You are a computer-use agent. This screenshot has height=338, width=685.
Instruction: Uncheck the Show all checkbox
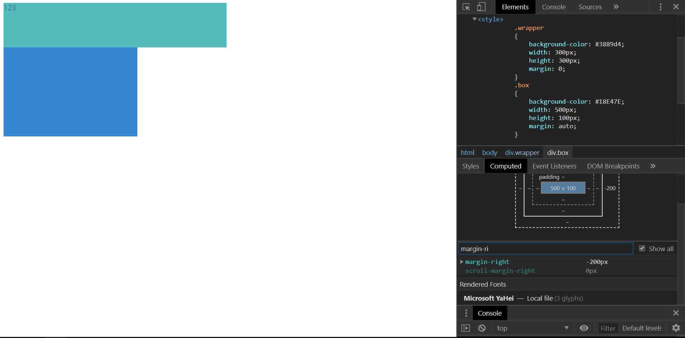(642, 248)
